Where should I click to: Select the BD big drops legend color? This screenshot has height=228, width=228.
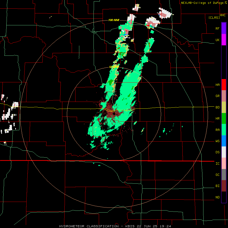point(224,107)
